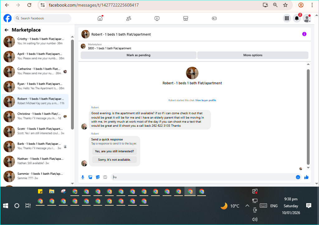Open the Facebook menu grid icon
Screen dimensions: 319x225
(x=287, y=18)
